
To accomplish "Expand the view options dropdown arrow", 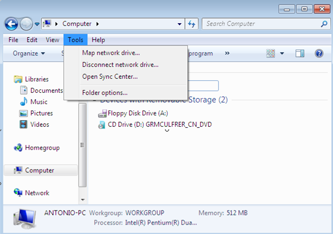I will [282, 53].
